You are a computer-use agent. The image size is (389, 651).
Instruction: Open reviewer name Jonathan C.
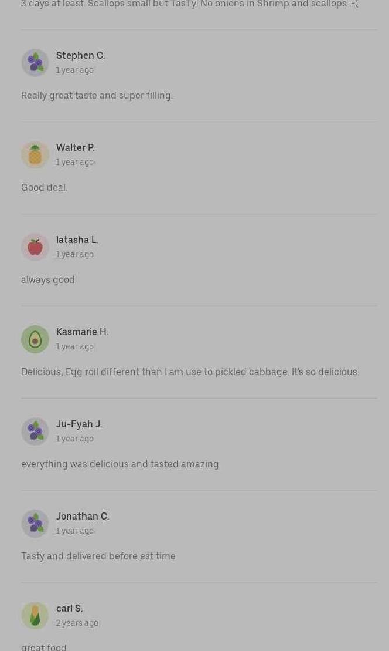click(x=83, y=516)
